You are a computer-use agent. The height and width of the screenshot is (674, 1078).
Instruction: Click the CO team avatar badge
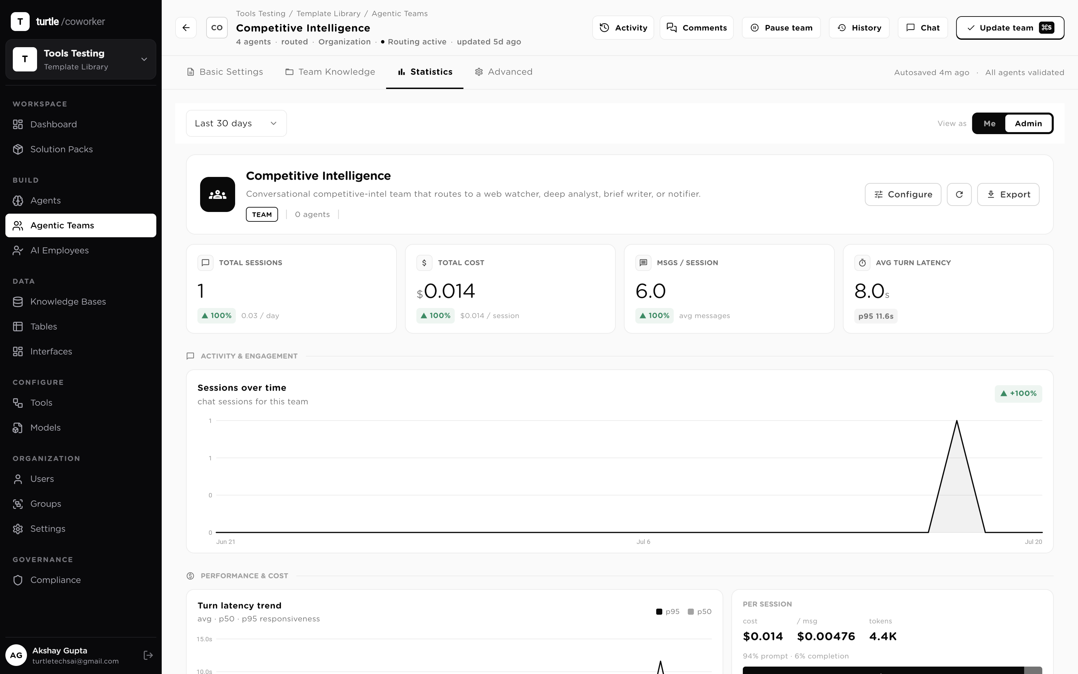(217, 28)
